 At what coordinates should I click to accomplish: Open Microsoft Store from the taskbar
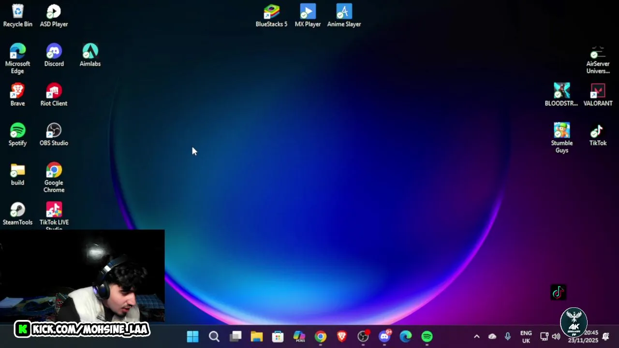278,336
